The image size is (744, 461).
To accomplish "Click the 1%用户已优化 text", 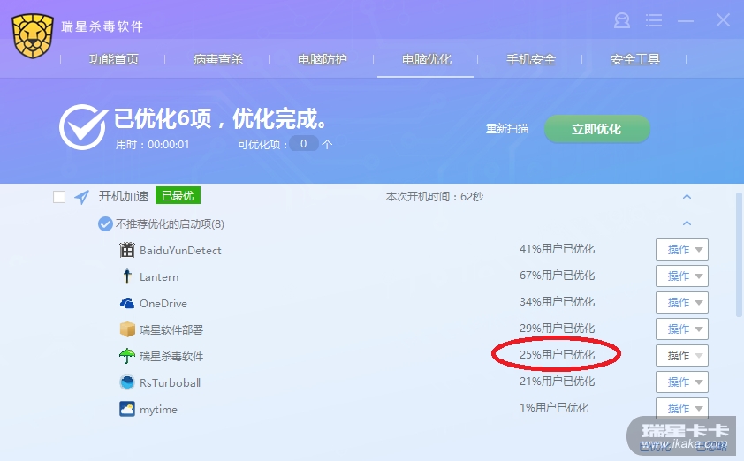I will point(554,408).
